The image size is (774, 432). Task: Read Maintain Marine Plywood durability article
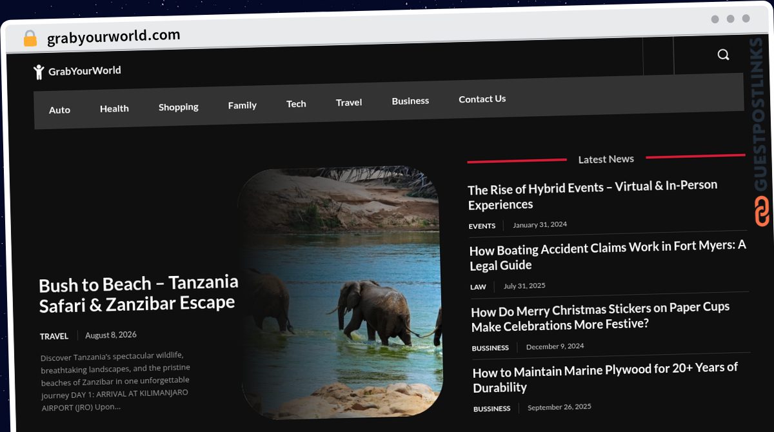[x=605, y=378]
